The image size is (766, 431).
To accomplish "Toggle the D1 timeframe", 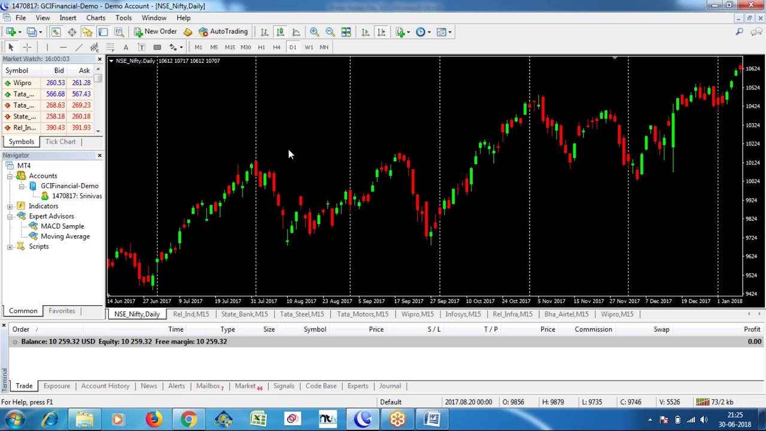I will pos(293,47).
